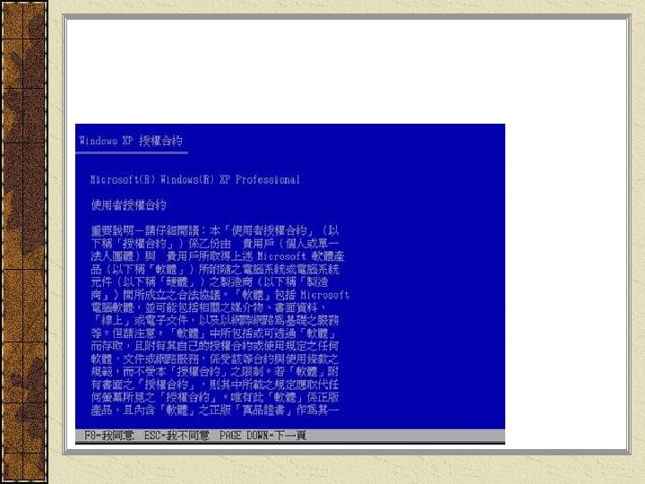Click the "使用者授權合約" heading

click(x=129, y=205)
